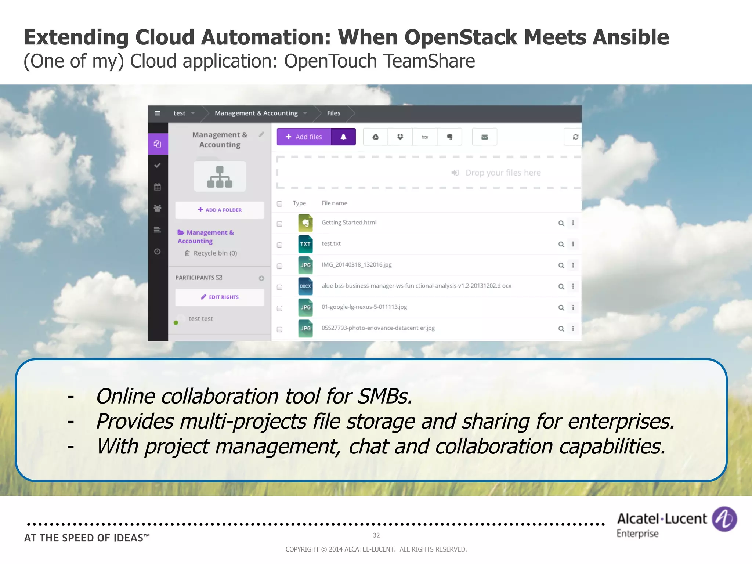Screen dimensions: 752x564
Task: Open more options for Getting Started.html
Action: point(573,223)
